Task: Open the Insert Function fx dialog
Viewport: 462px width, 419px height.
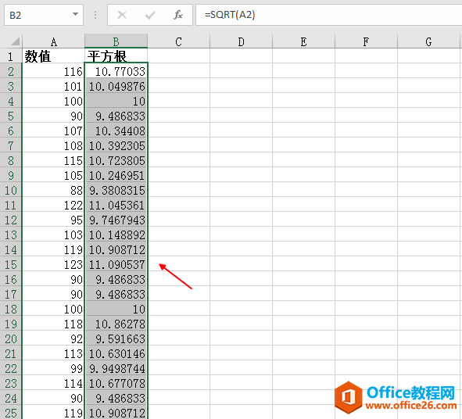Action: coord(178,15)
